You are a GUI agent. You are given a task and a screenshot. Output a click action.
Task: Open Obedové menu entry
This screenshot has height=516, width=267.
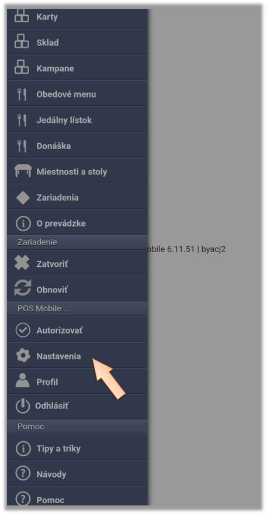(77, 94)
